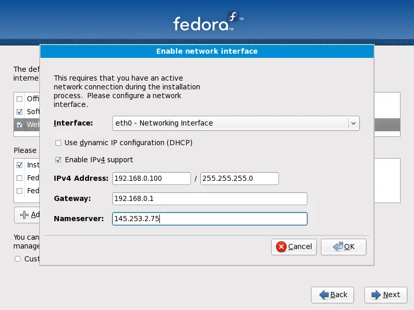Click the netmask field 255.255.255.0
The image size is (414, 310).
click(240, 178)
